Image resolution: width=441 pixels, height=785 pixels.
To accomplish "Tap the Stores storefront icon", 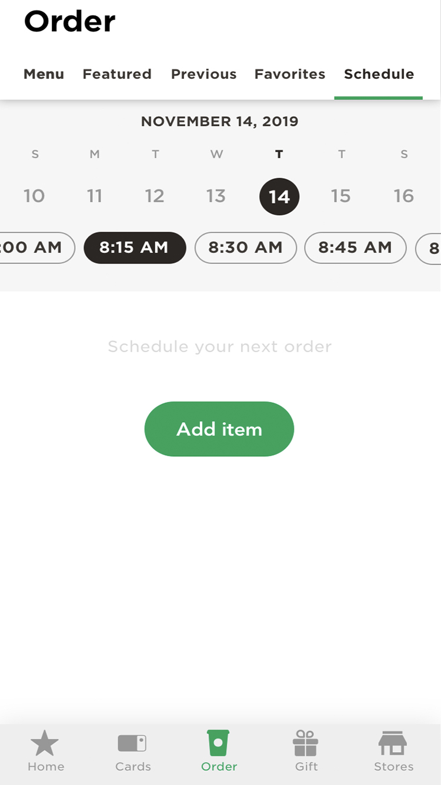I will point(393,743).
